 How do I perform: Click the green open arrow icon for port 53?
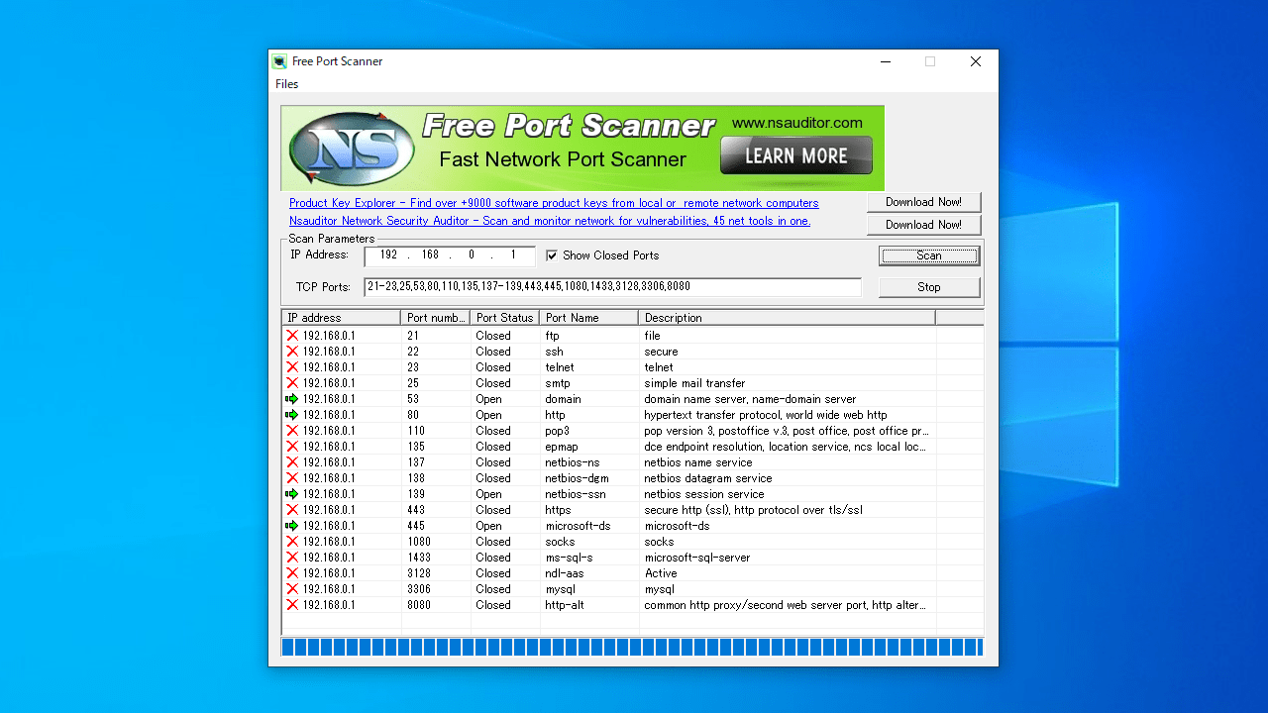pyautogui.click(x=292, y=399)
